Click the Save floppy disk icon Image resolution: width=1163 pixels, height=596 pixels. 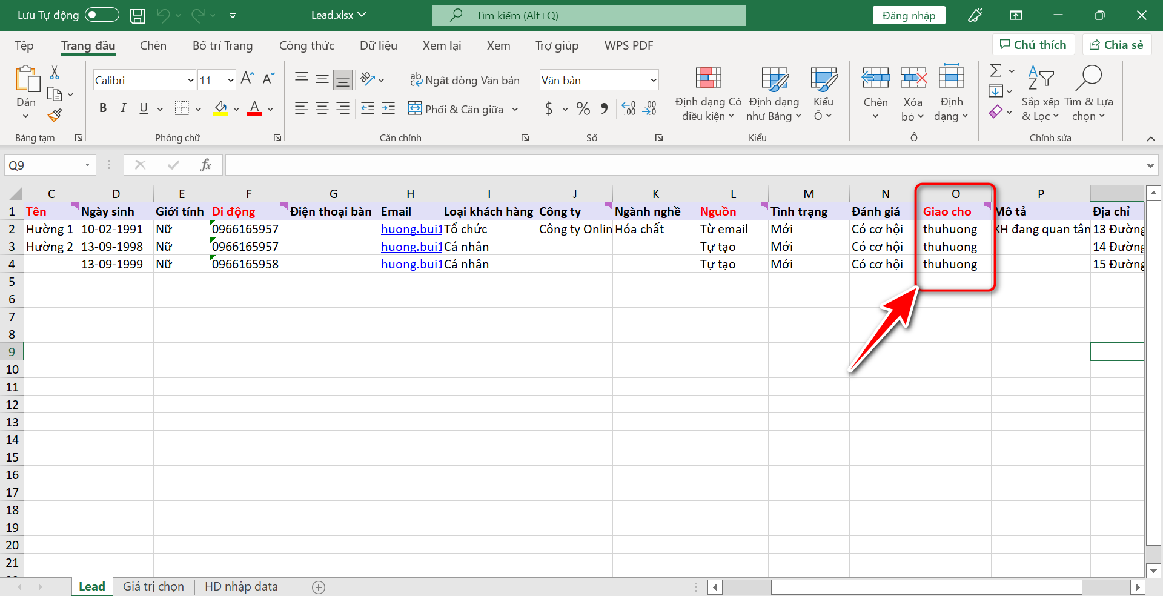tap(138, 16)
